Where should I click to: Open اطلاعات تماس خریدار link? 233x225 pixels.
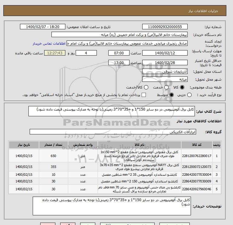(49, 43)
